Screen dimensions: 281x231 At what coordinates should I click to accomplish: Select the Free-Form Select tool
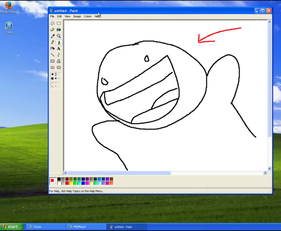53,23
